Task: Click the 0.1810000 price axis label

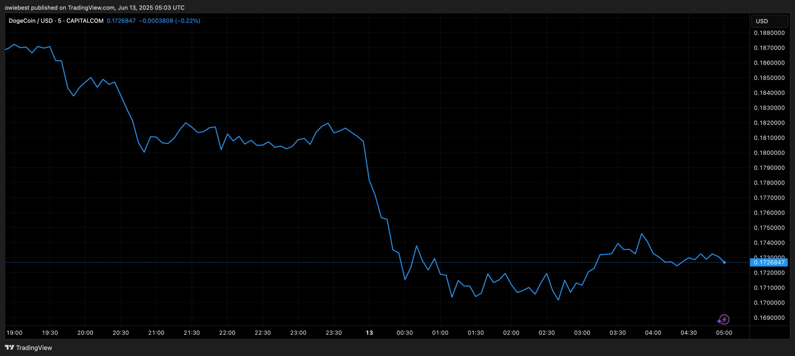Action: point(769,138)
